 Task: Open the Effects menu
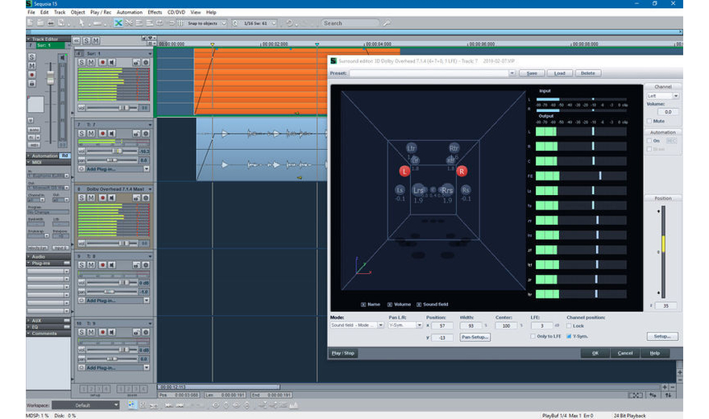click(x=155, y=13)
